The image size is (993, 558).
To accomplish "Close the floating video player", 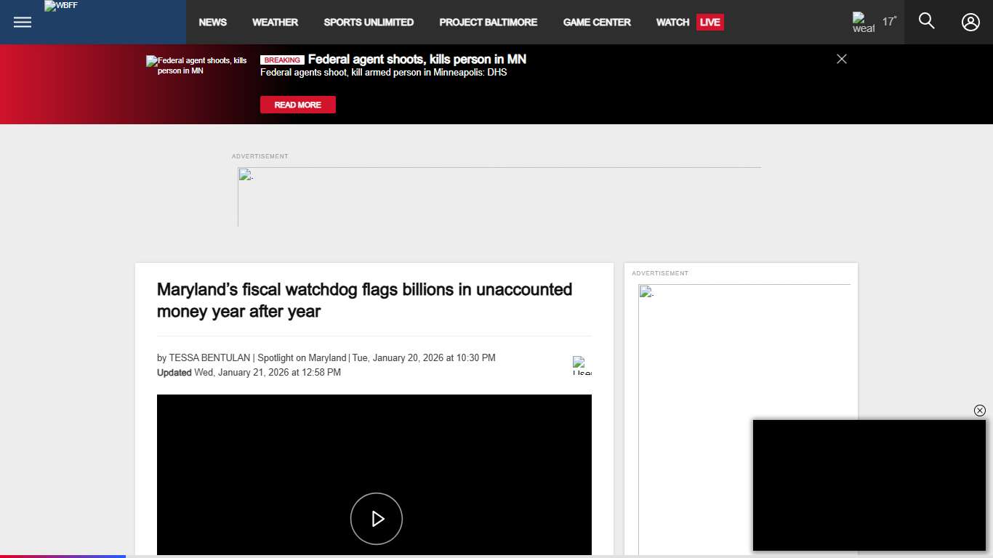I will click(x=979, y=411).
